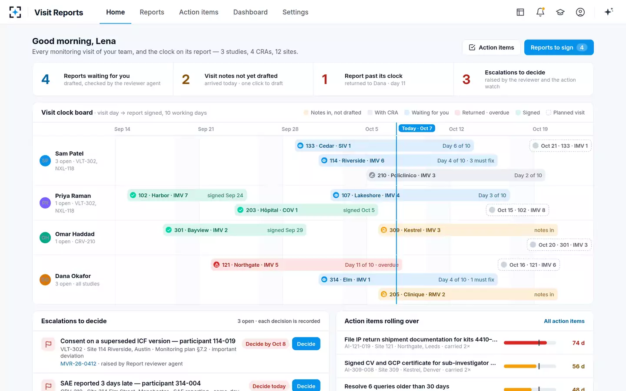The image size is (626, 391).
Task: Click the orange notes icon on 309 Kestrel bar
Action: click(x=384, y=230)
